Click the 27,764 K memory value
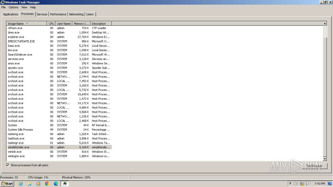 83,37
